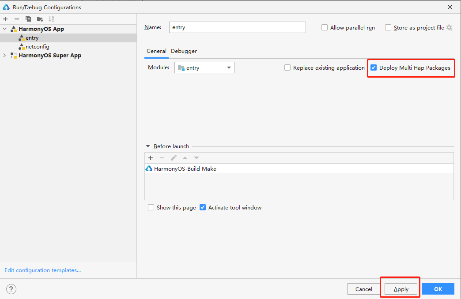Select the entry configuration

(x=68, y=38)
